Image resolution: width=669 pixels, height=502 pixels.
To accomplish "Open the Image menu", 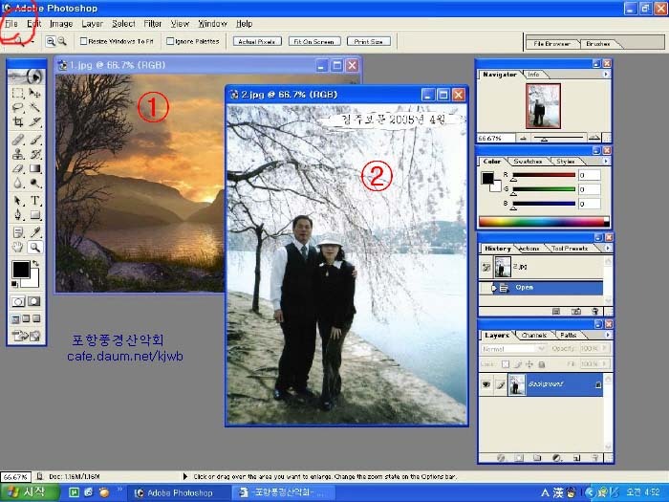I will pos(61,24).
